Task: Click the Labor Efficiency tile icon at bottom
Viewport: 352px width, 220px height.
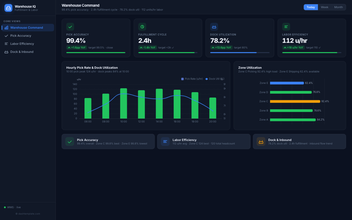Action: 165,142
